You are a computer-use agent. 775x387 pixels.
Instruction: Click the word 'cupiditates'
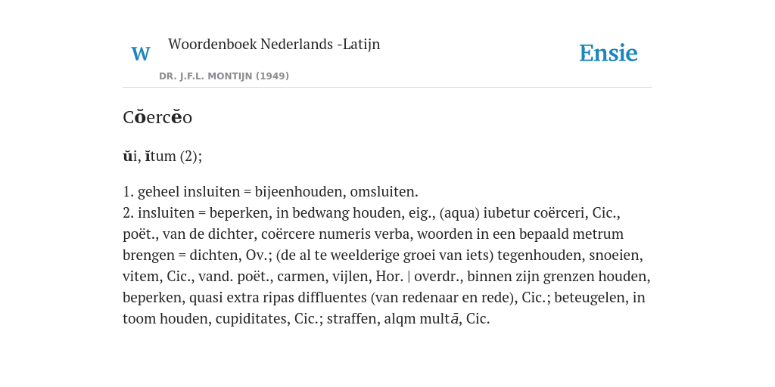coord(253,319)
